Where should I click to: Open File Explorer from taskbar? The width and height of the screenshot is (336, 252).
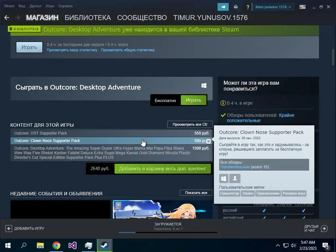click(x=40, y=245)
